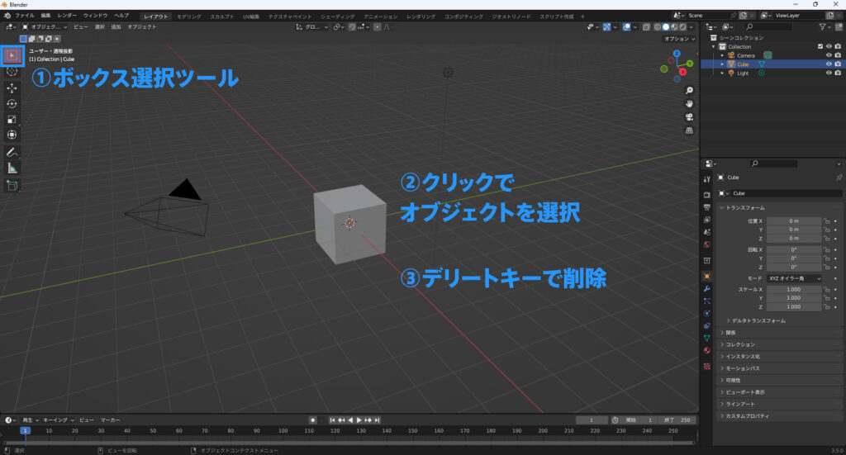
Task: Click the Location Z value field
Action: [x=794, y=239]
